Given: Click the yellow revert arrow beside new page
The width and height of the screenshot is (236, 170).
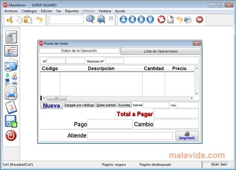Looking at the screenshot, I should coord(179,20).
